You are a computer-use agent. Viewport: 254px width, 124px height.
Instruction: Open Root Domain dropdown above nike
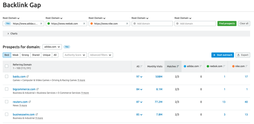97,18
